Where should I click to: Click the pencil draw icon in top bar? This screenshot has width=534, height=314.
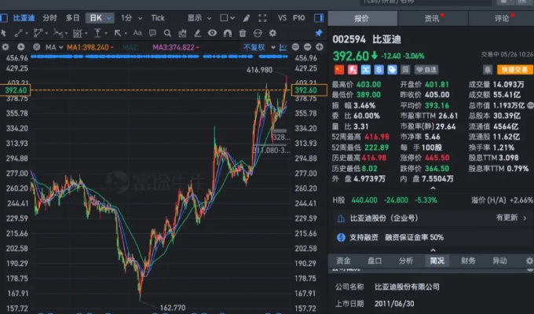coord(245,17)
